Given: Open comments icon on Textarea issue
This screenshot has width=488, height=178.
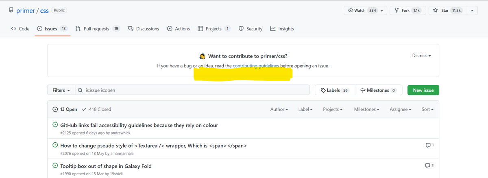Looking at the screenshot, I should (x=429, y=145).
